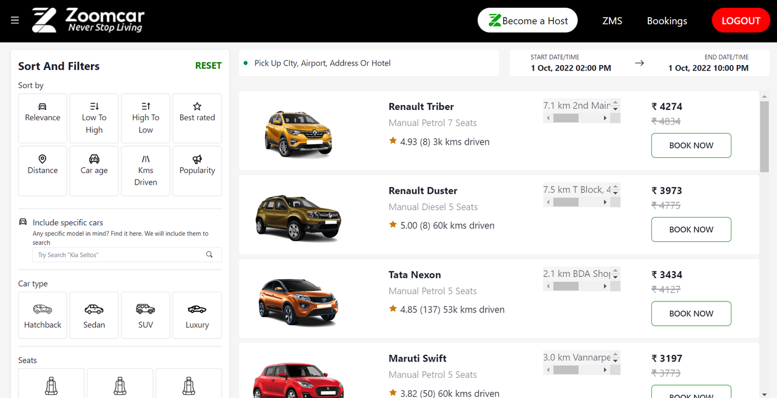Sort by Popularity
Viewport: 777px width, 398px height.
197,171
